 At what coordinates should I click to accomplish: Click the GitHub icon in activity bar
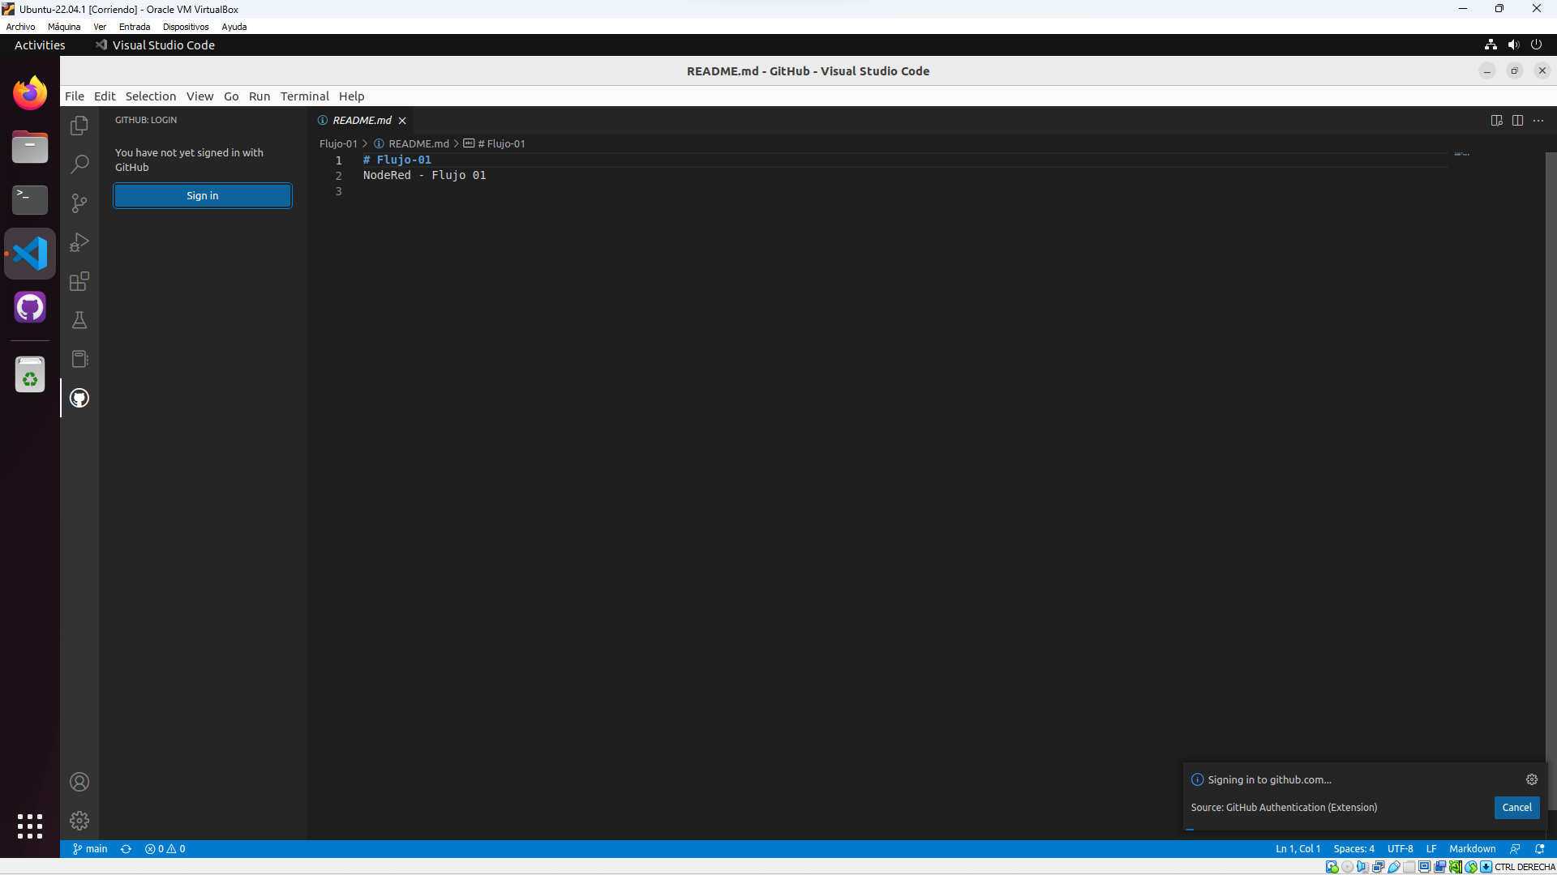79,398
